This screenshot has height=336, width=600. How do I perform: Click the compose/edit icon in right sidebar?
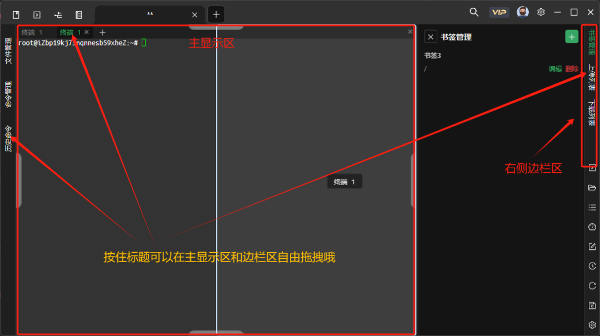pyautogui.click(x=591, y=247)
